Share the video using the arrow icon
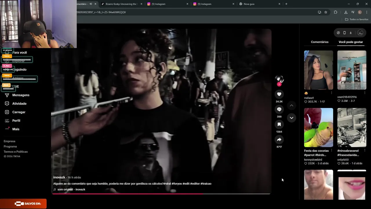The width and height of the screenshot is (371, 209). 279,140
